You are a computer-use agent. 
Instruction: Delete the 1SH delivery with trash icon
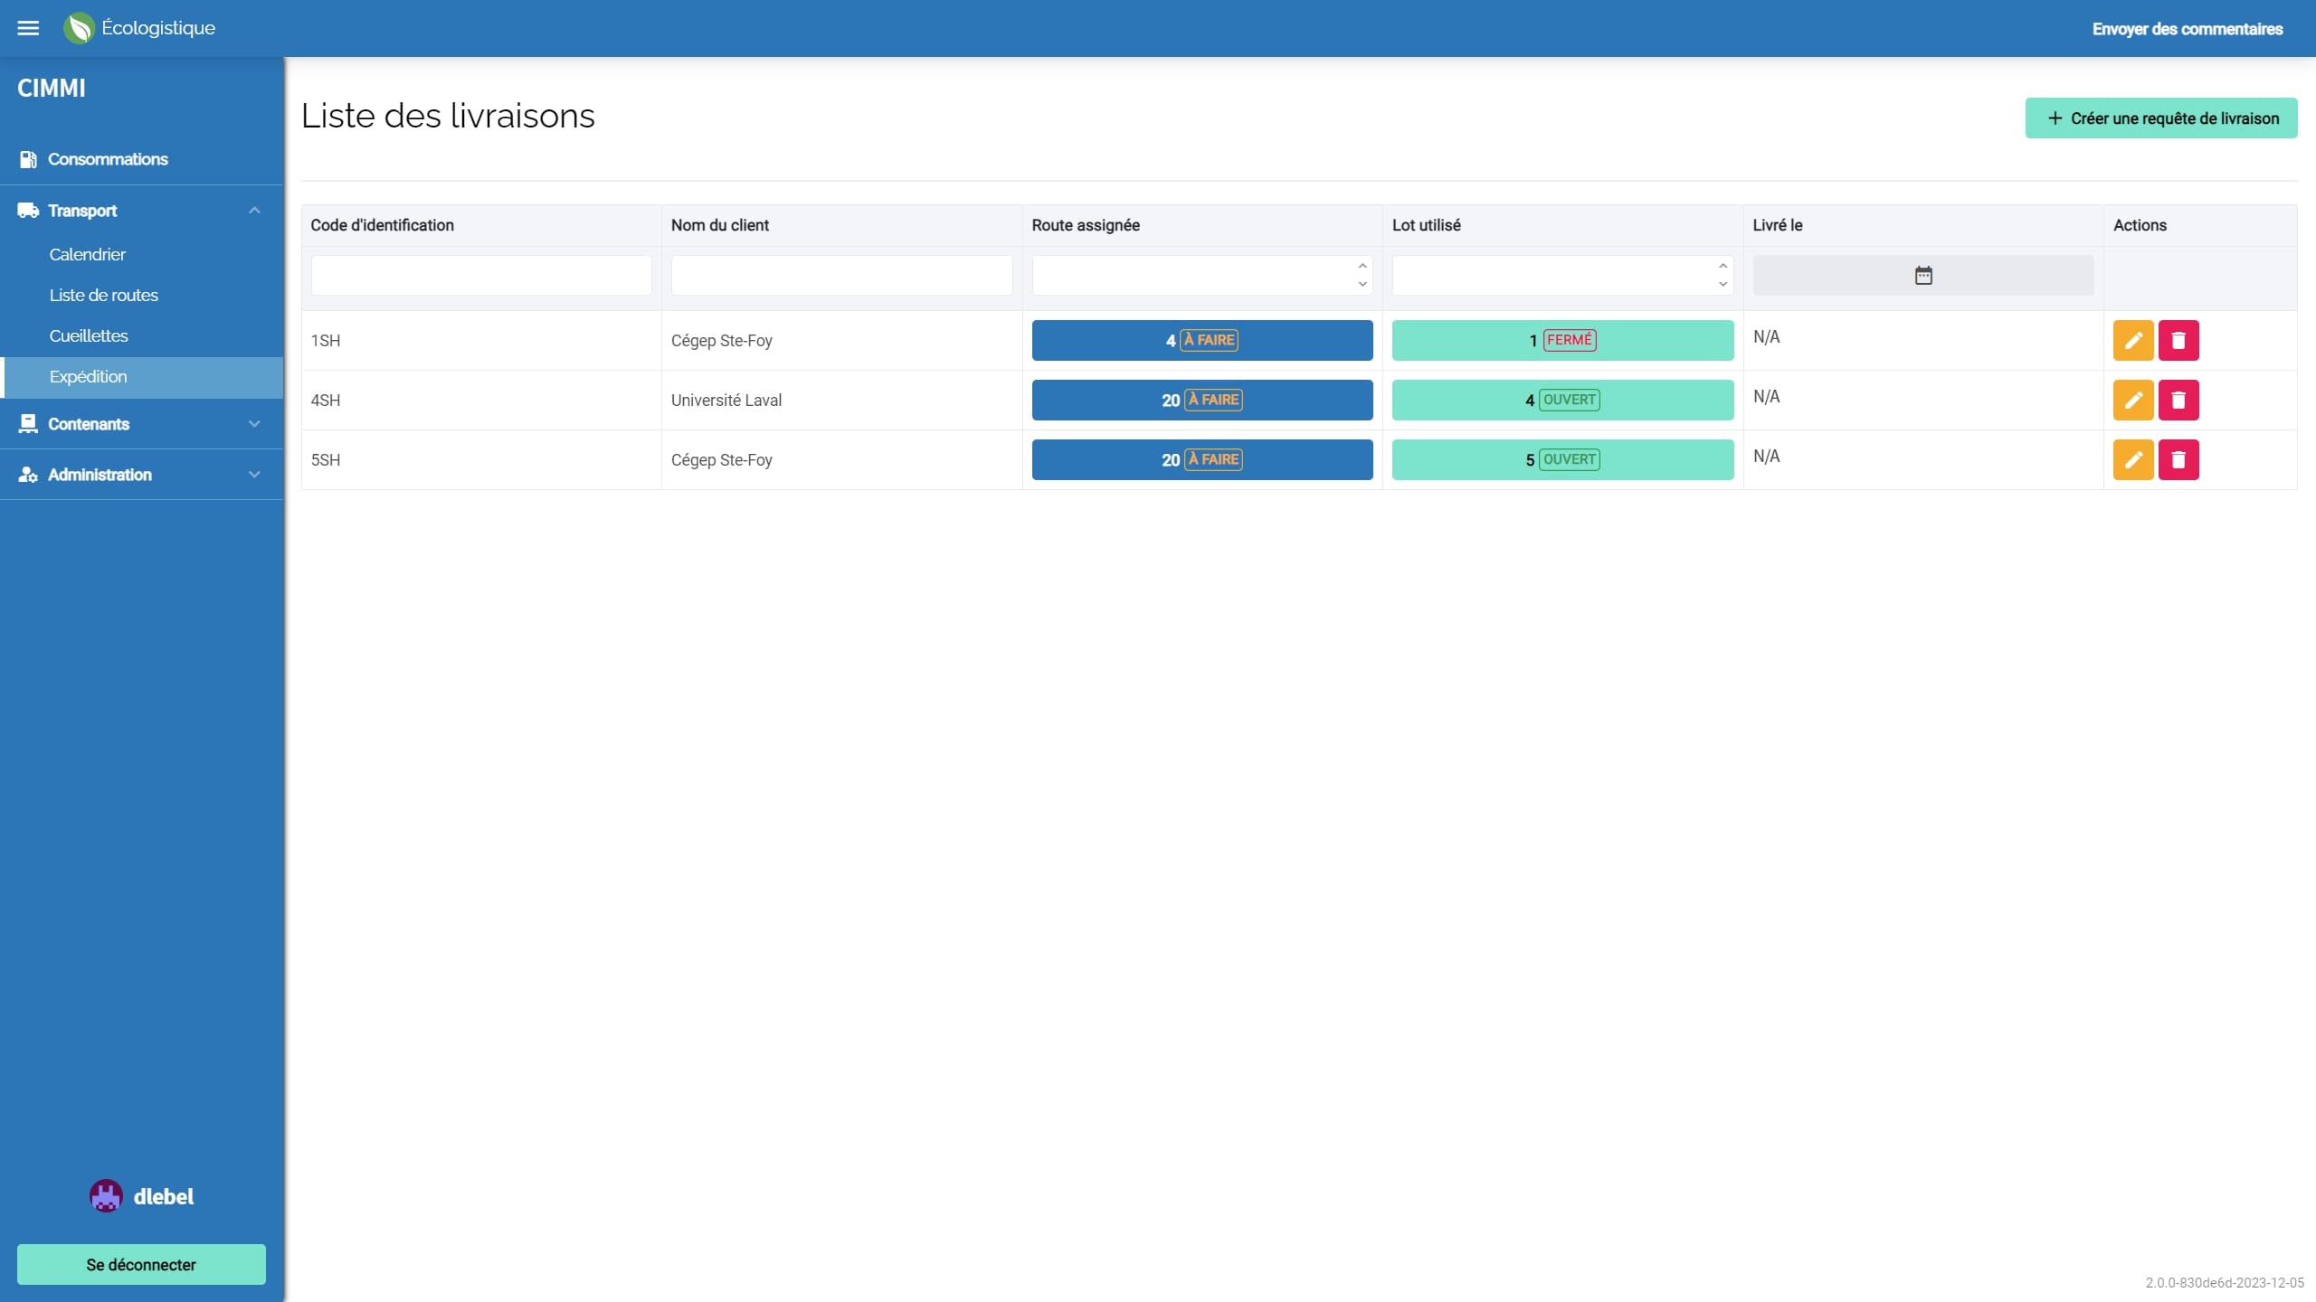click(2178, 341)
